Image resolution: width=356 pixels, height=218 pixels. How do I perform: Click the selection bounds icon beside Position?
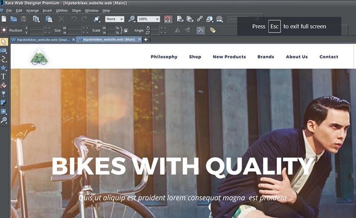(4, 30)
